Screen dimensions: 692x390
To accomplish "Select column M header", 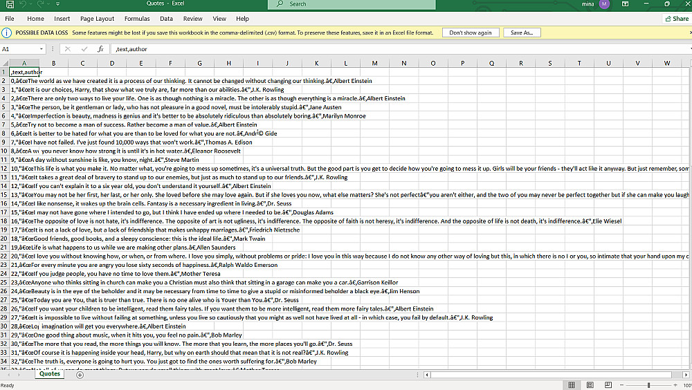I will [374, 63].
